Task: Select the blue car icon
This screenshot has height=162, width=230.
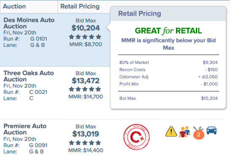Action: coord(211,130)
